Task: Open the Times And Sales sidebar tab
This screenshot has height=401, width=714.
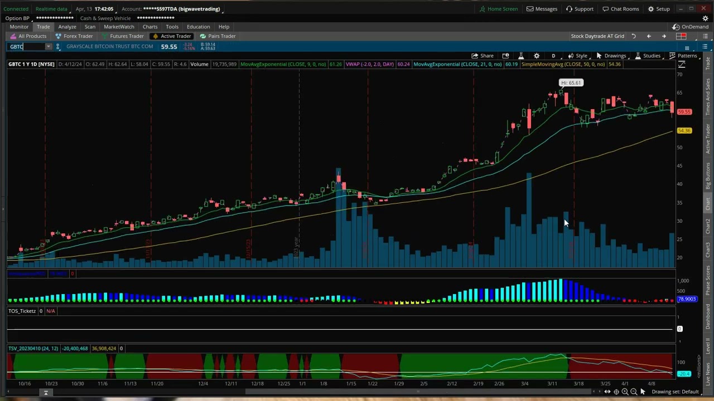Action: click(708, 97)
